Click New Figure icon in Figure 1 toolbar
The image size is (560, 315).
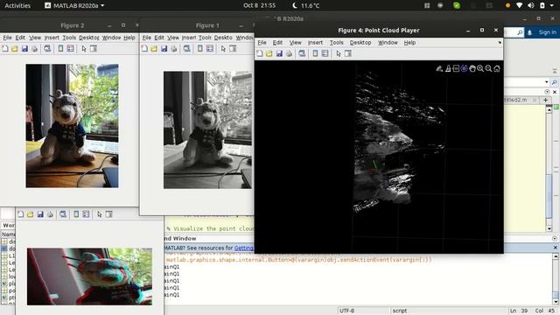(x=144, y=49)
